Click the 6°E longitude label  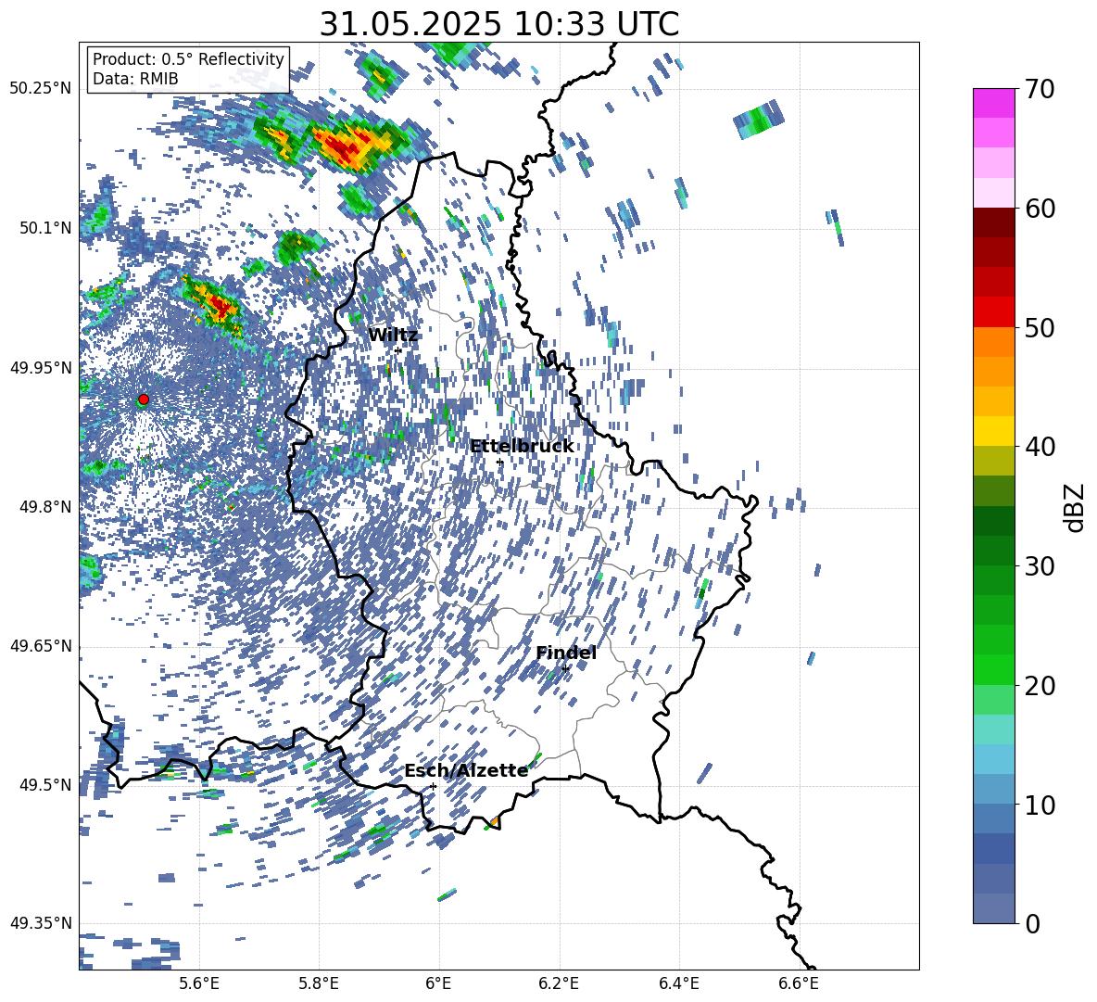pos(438,983)
